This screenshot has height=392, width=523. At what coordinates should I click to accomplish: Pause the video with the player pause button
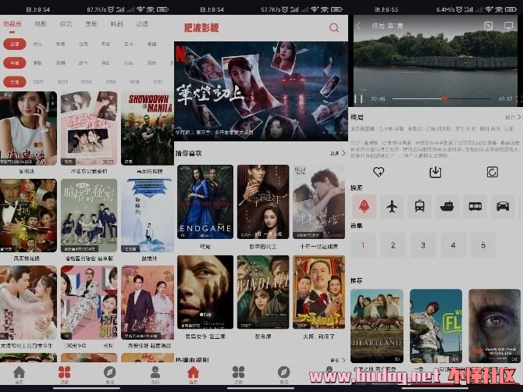pyautogui.click(x=359, y=99)
